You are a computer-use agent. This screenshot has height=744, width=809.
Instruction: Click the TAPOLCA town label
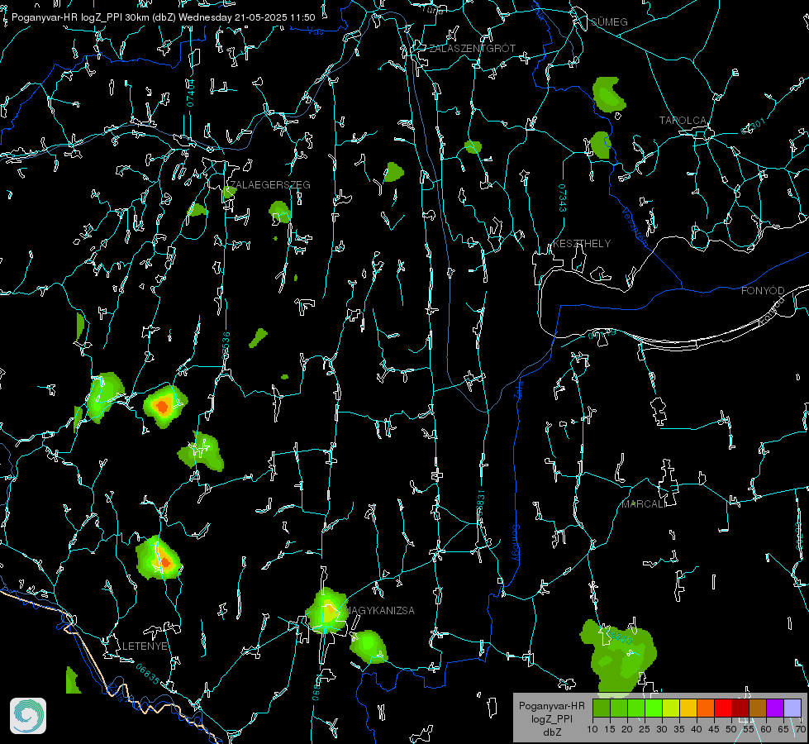683,121
